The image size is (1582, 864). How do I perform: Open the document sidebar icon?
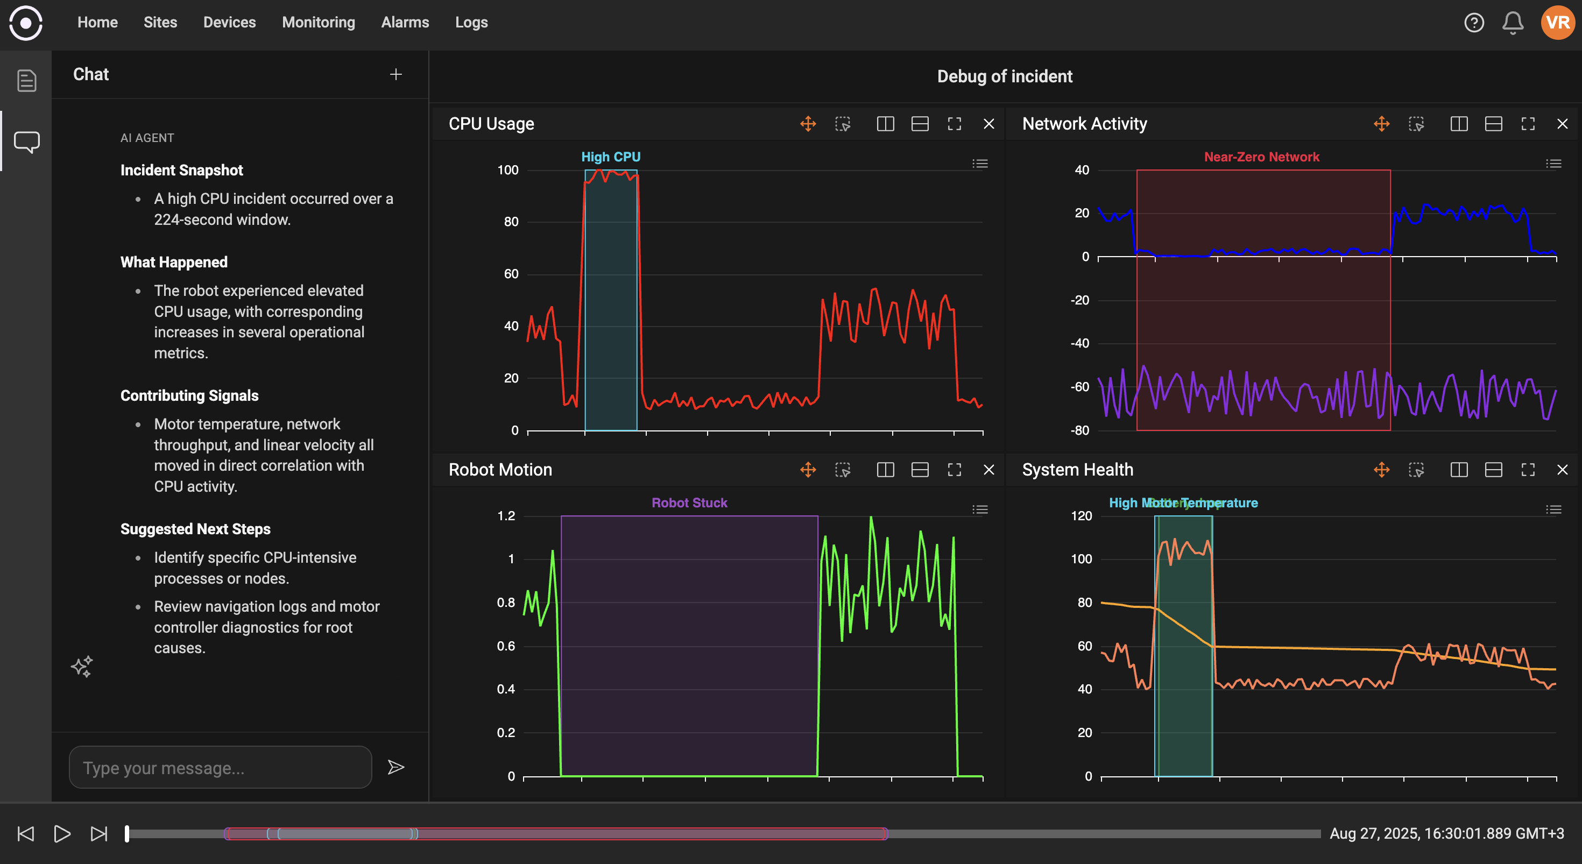26,81
